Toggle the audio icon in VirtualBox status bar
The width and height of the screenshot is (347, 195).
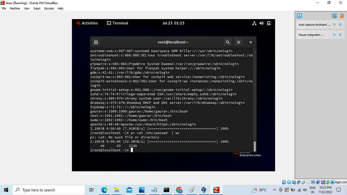point(294,182)
